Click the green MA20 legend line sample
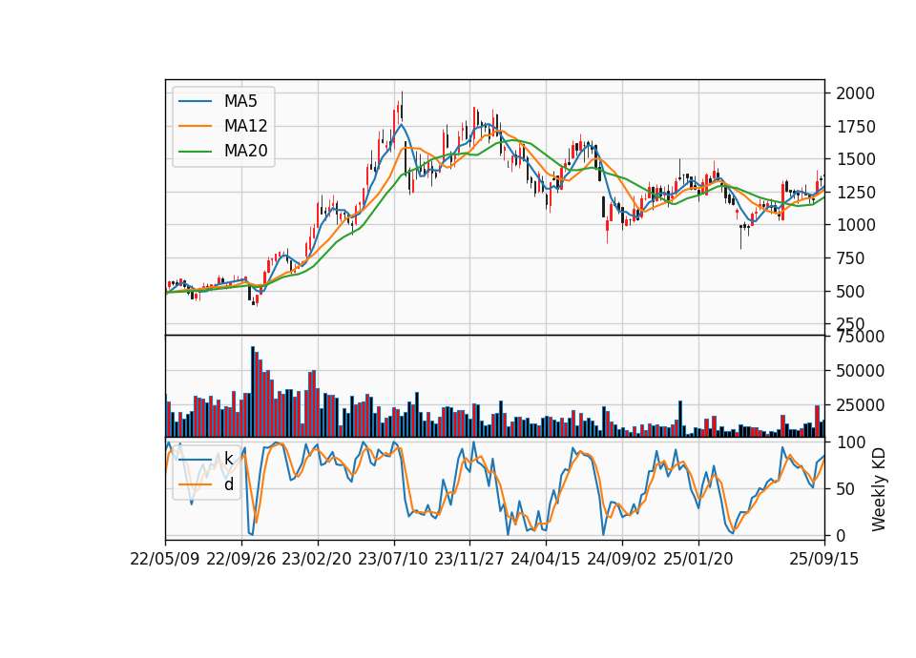 195,152
